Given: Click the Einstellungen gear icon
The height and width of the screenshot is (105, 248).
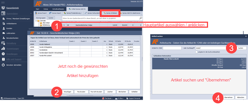Looking at the screenshot, I should (3, 54).
